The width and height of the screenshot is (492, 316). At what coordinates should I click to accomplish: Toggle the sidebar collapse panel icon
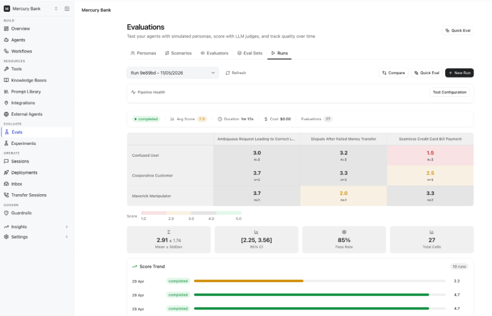67,9
